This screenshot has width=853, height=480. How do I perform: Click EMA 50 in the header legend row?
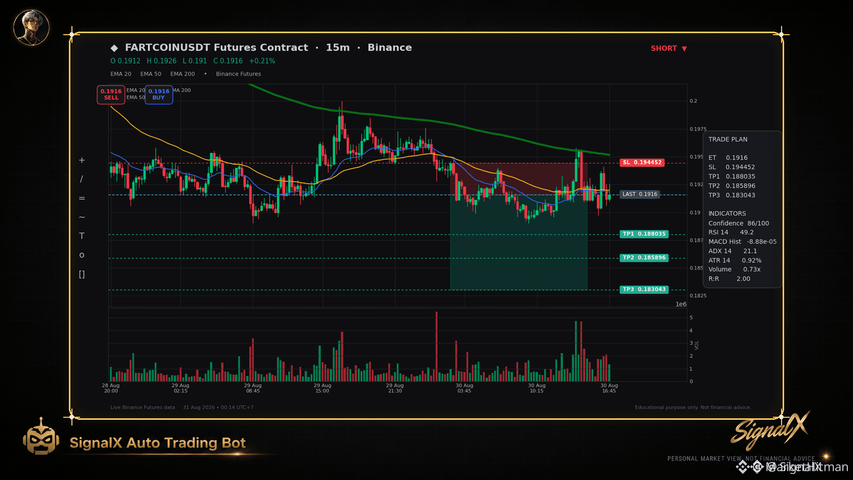click(x=151, y=74)
